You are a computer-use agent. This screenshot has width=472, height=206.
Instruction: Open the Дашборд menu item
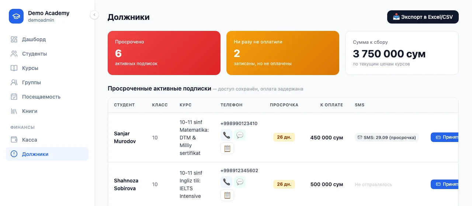click(x=47, y=39)
